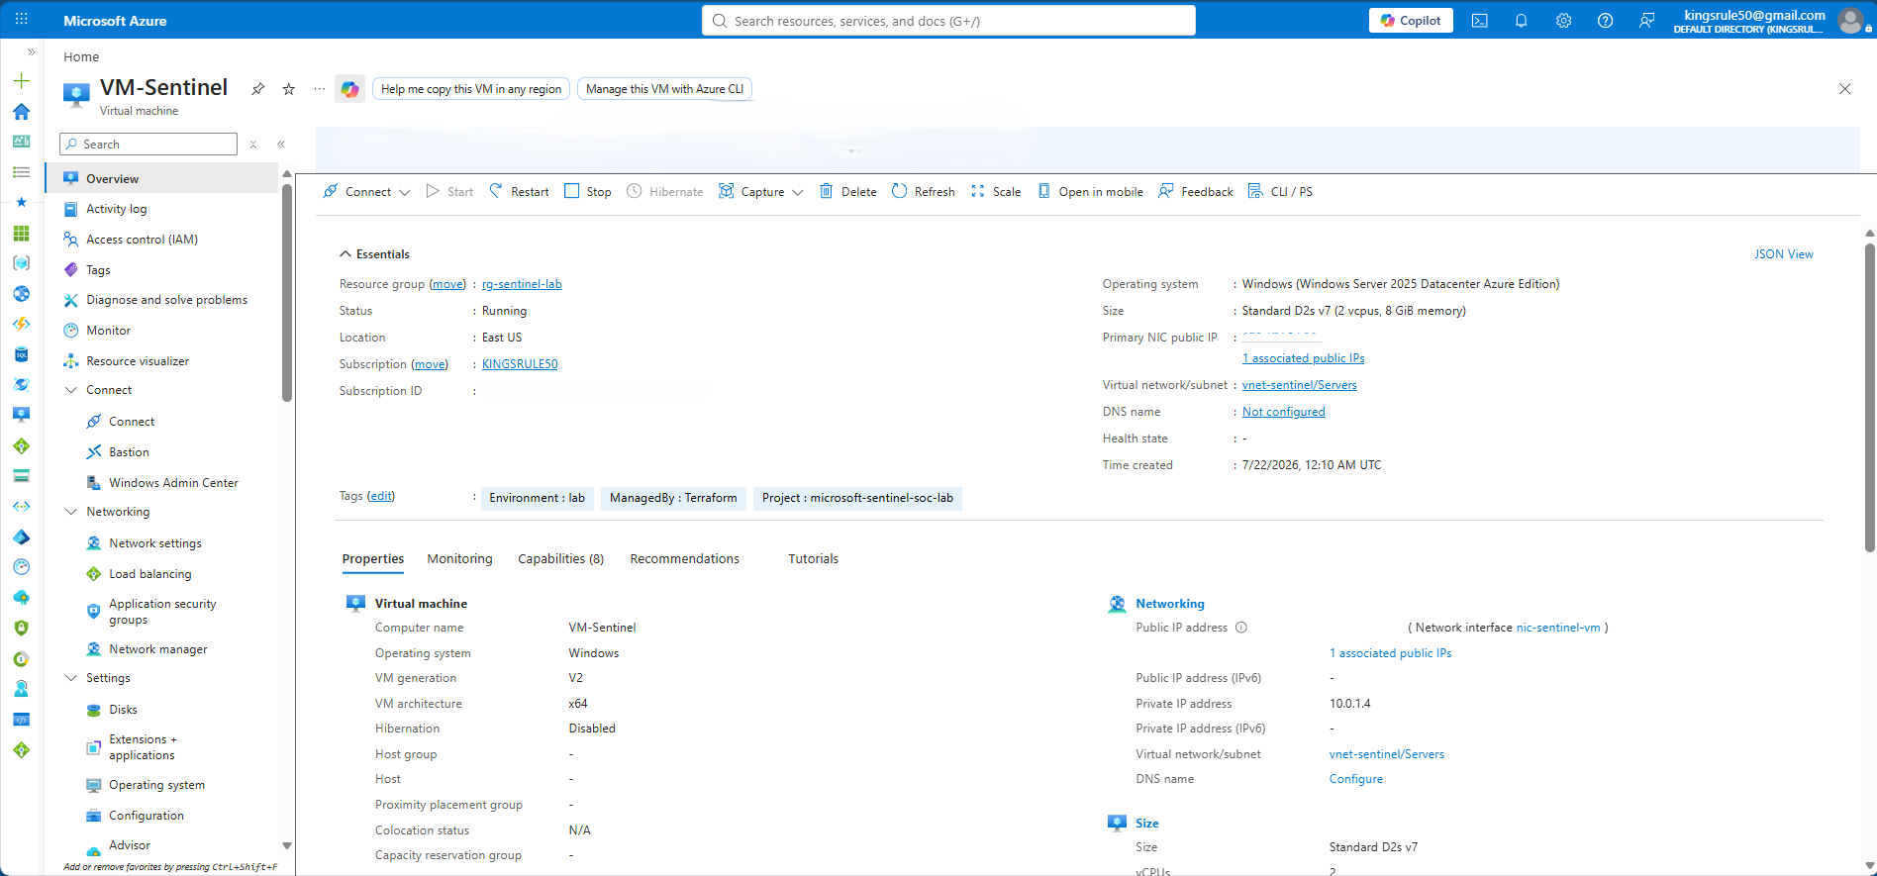Screen dimensions: 1877x876
Task: Switch to Tutorials tab
Action: (814, 559)
